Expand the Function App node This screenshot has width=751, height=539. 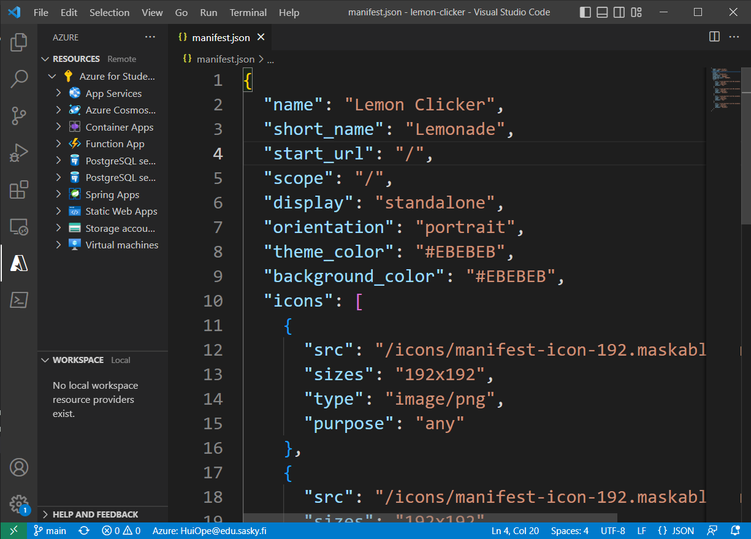click(58, 143)
